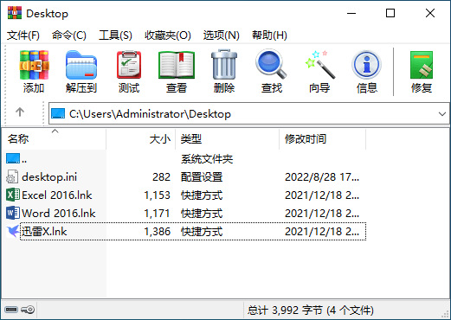This screenshot has height=320, width=451.
Task: Open the 选项(N) menu
Action: pos(221,35)
